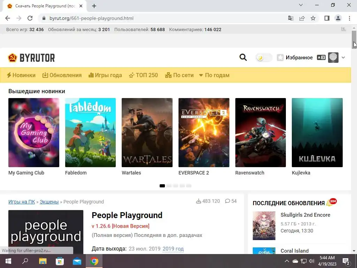Screen dimensions: 357x268
Task: Open Coral Island title link
Action: click(295, 251)
